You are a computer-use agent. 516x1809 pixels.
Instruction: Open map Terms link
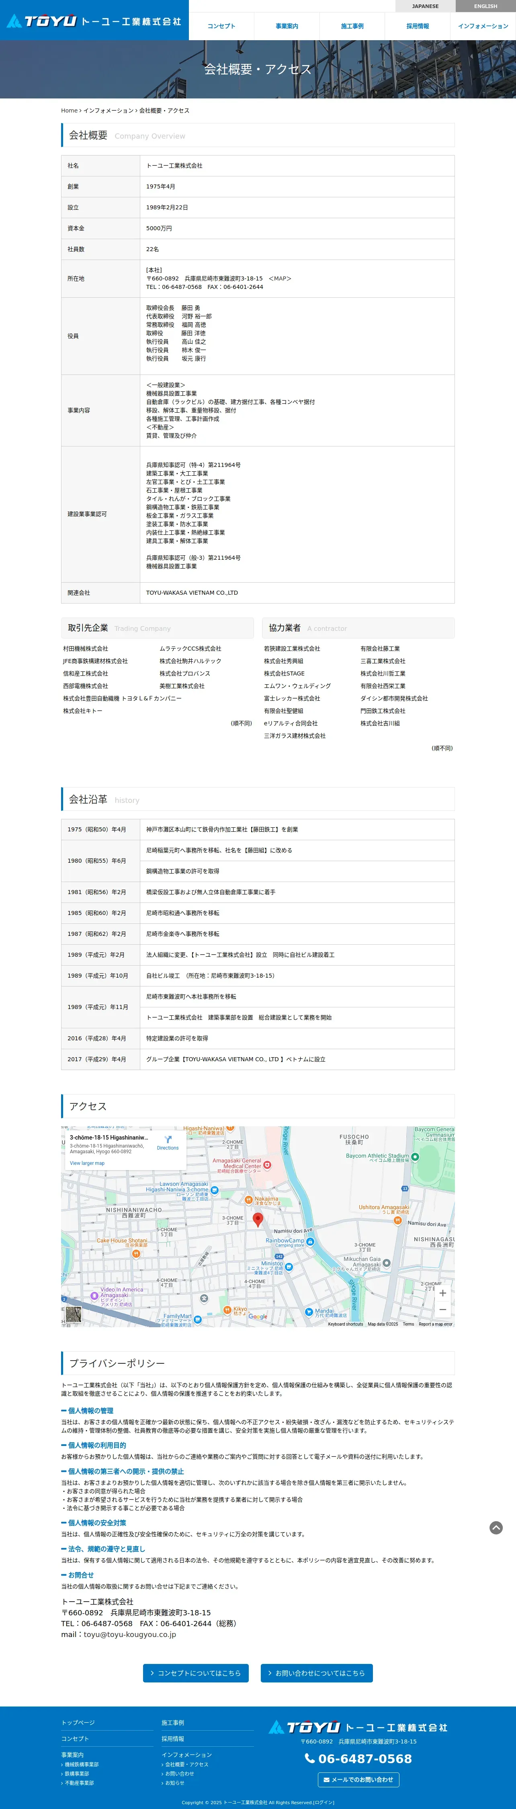click(x=408, y=1324)
